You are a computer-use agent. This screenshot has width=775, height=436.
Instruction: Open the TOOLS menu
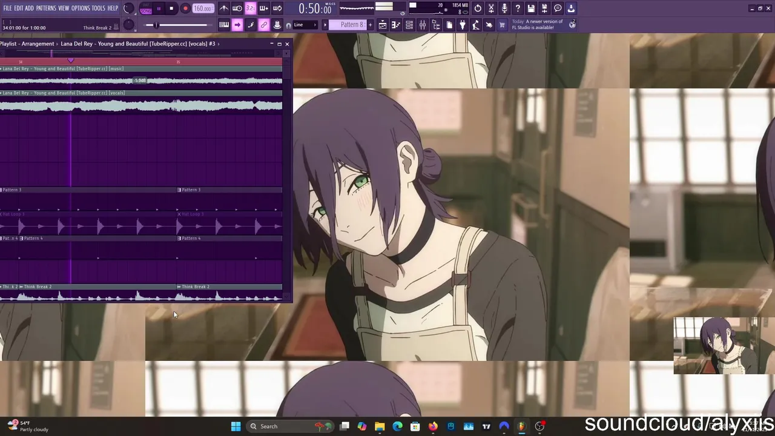pos(99,8)
